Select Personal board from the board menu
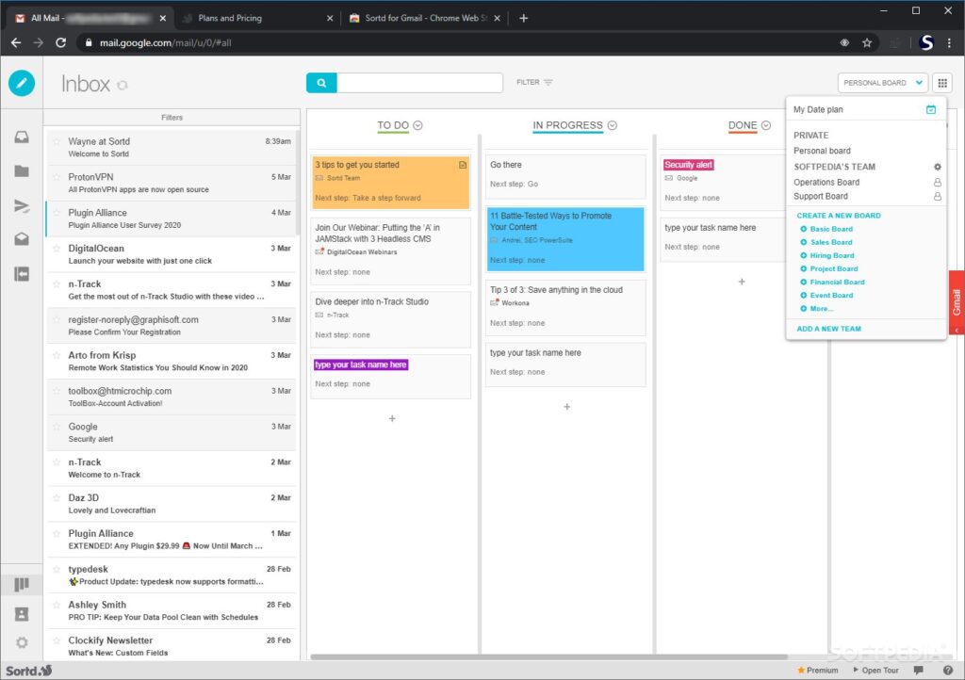The height and width of the screenshot is (680, 965). point(822,151)
